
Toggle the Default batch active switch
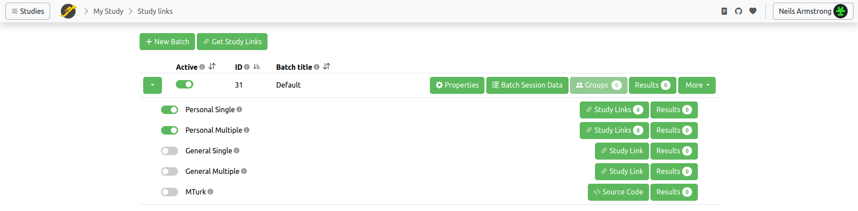pyautogui.click(x=184, y=84)
